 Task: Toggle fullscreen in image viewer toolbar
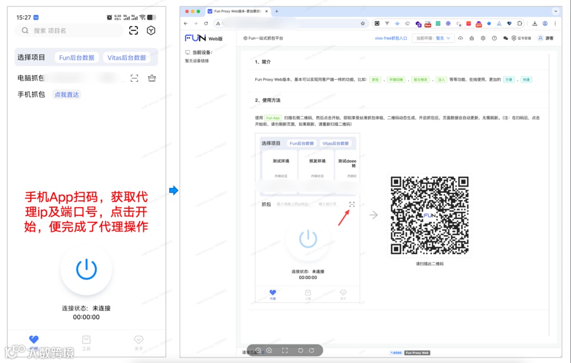point(285,350)
